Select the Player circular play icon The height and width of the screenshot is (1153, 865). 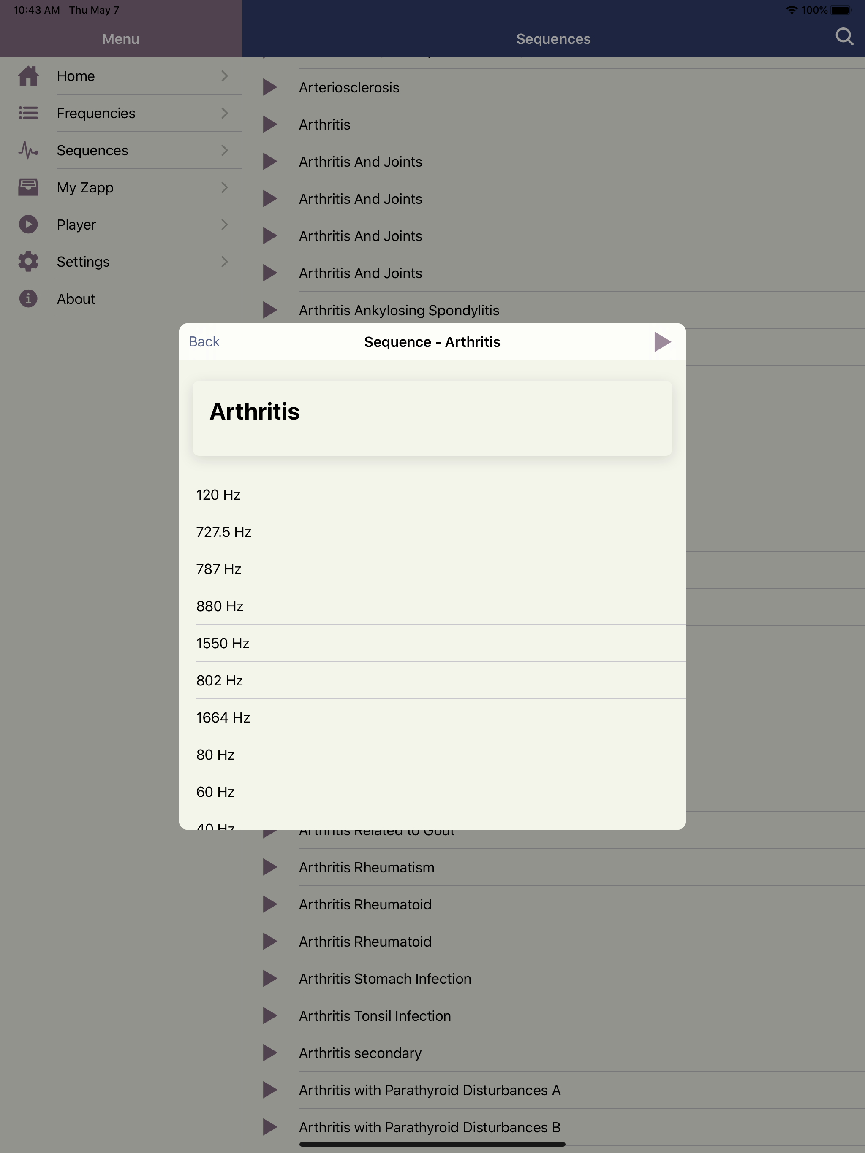(x=28, y=224)
